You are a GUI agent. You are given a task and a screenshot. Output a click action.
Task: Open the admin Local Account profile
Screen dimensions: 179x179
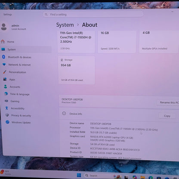(x=14, y=27)
